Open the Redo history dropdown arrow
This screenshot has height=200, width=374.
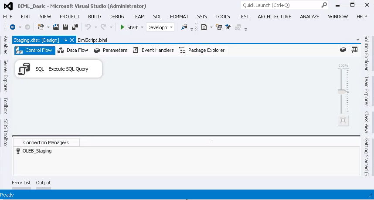(111, 27)
